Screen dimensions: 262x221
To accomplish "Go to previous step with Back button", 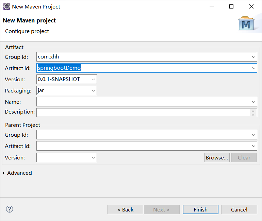I will 125,209.
